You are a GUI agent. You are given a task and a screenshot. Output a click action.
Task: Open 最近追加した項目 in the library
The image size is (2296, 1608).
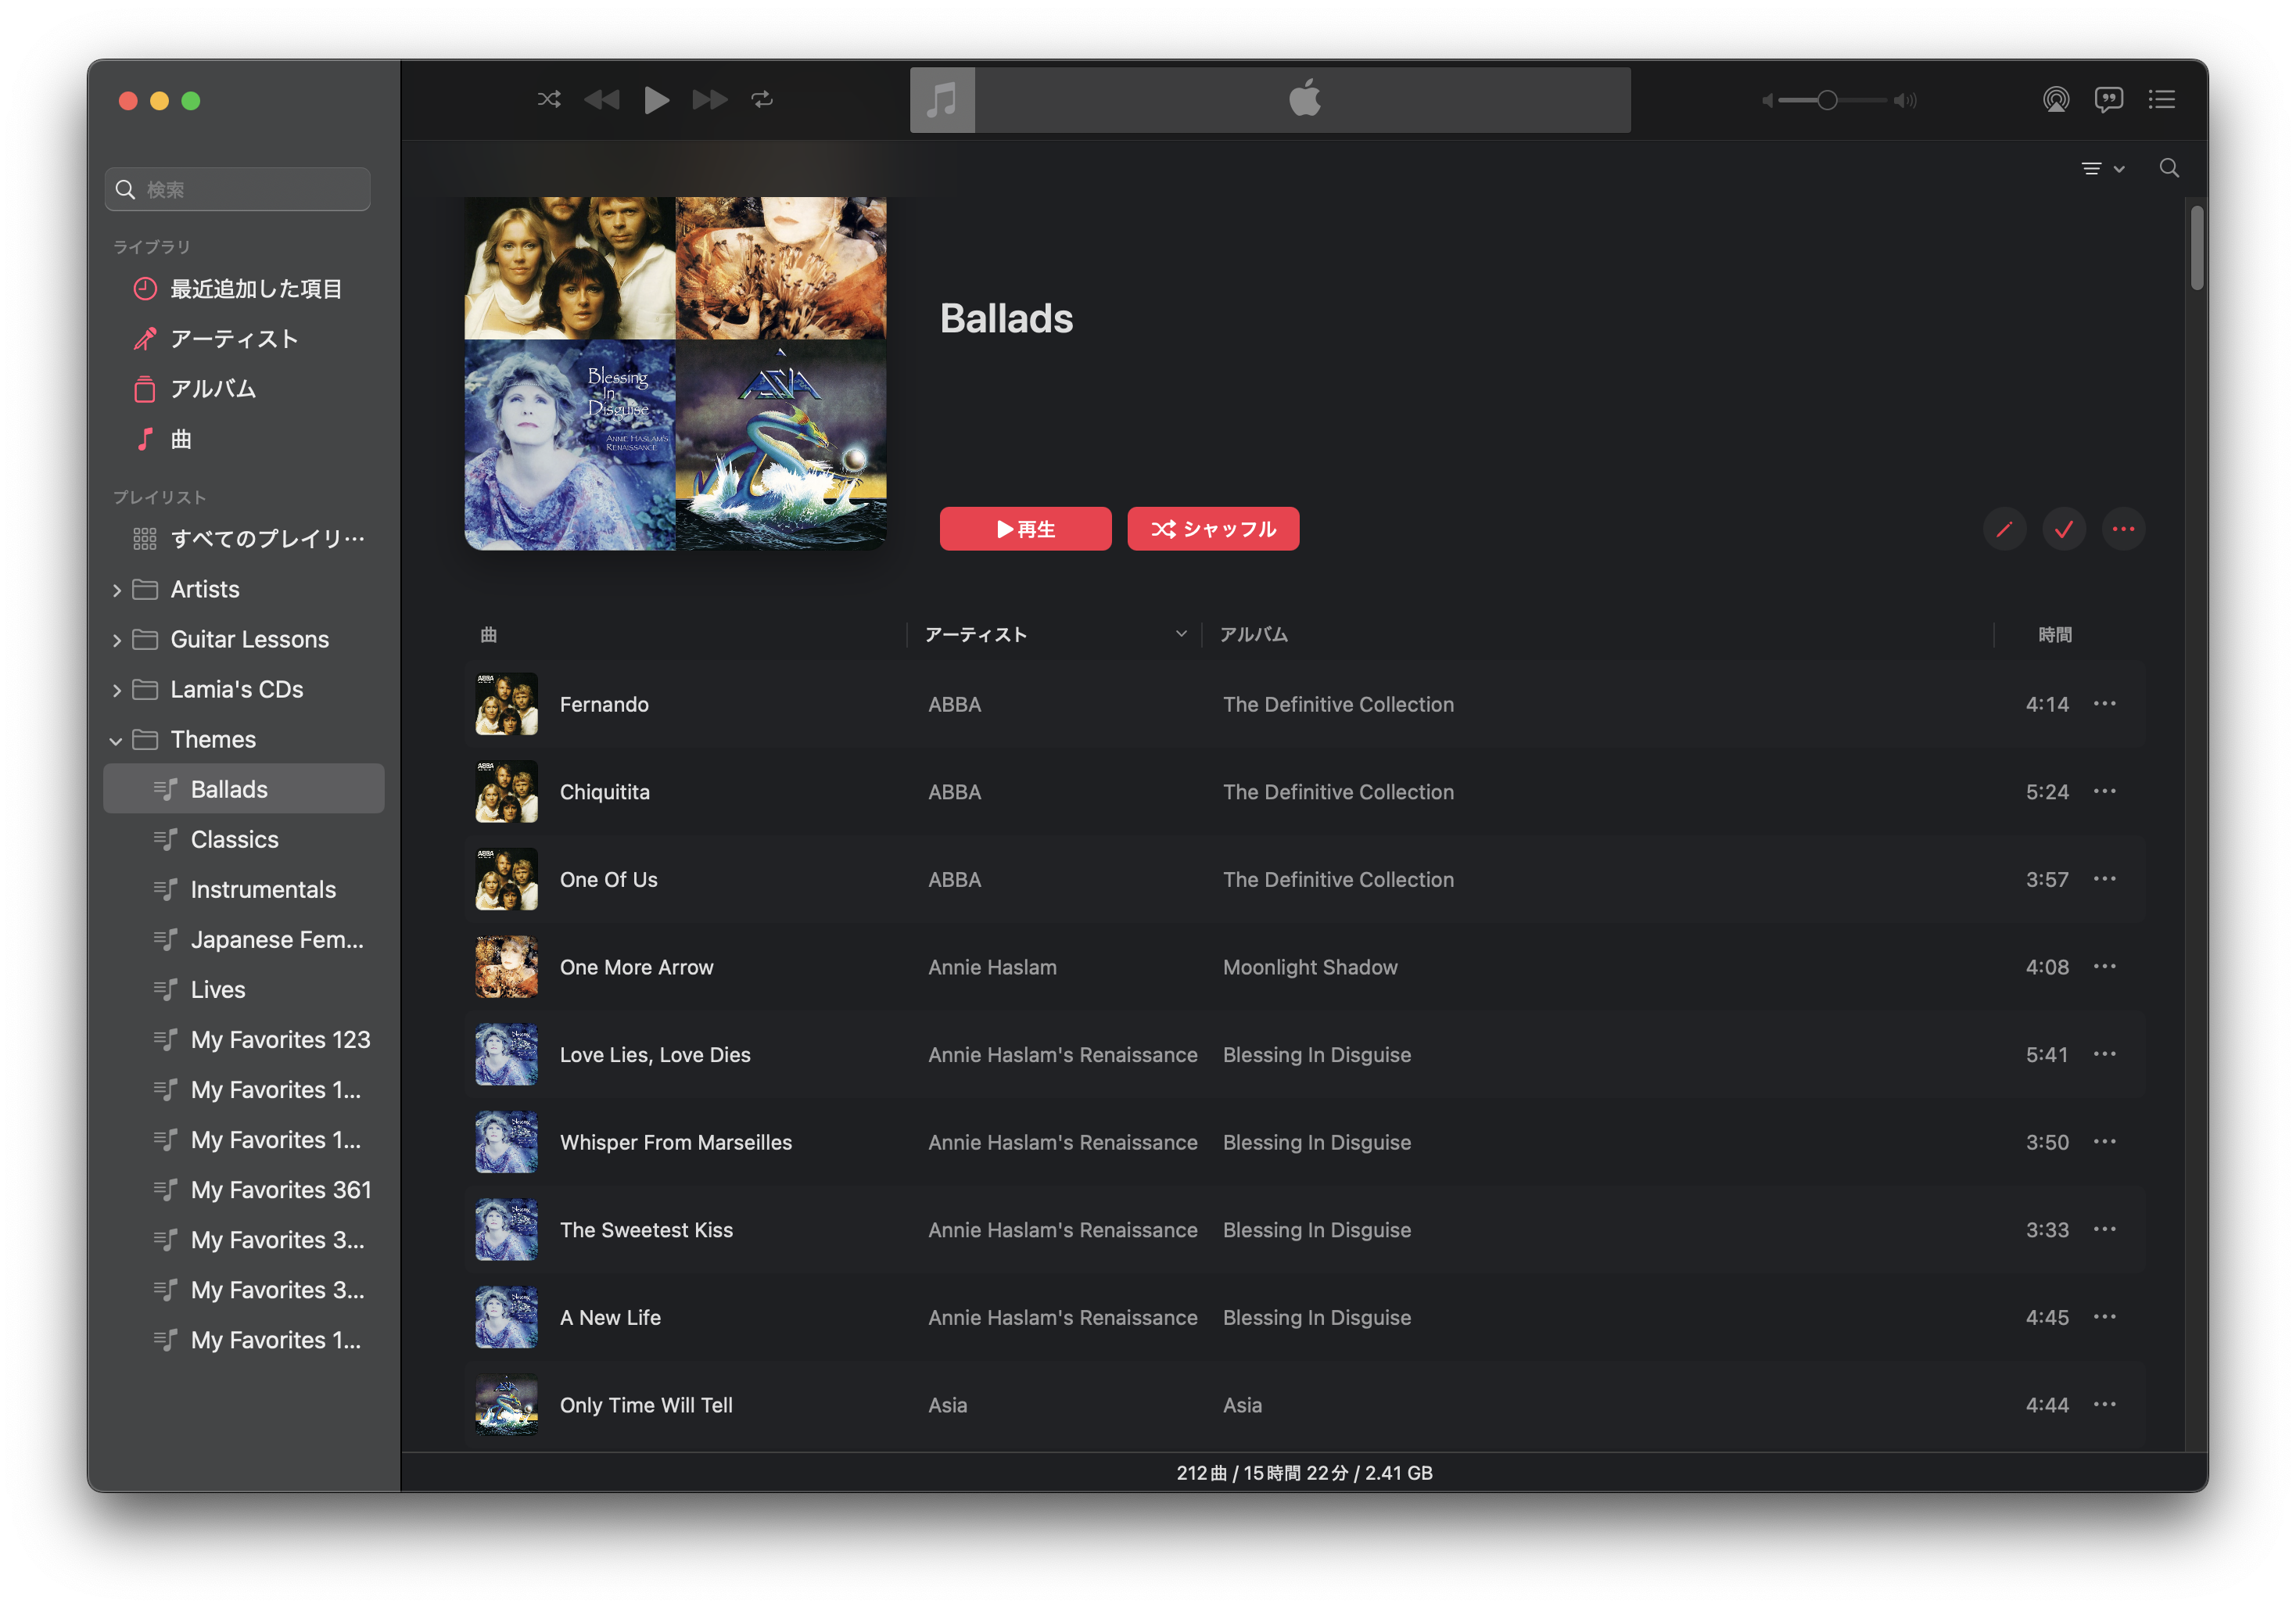pyautogui.click(x=256, y=289)
